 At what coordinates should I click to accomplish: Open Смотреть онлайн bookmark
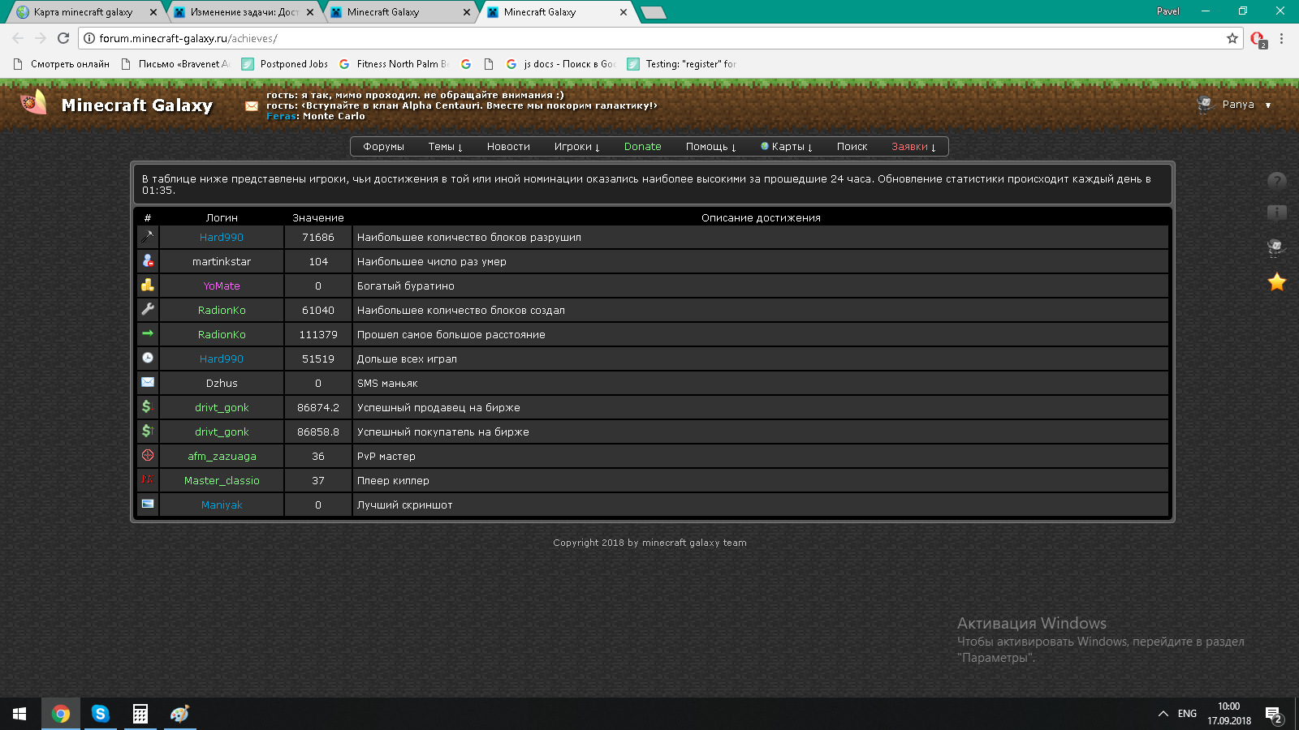click(62, 64)
